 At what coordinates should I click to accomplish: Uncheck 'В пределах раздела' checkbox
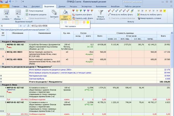(27, 15)
